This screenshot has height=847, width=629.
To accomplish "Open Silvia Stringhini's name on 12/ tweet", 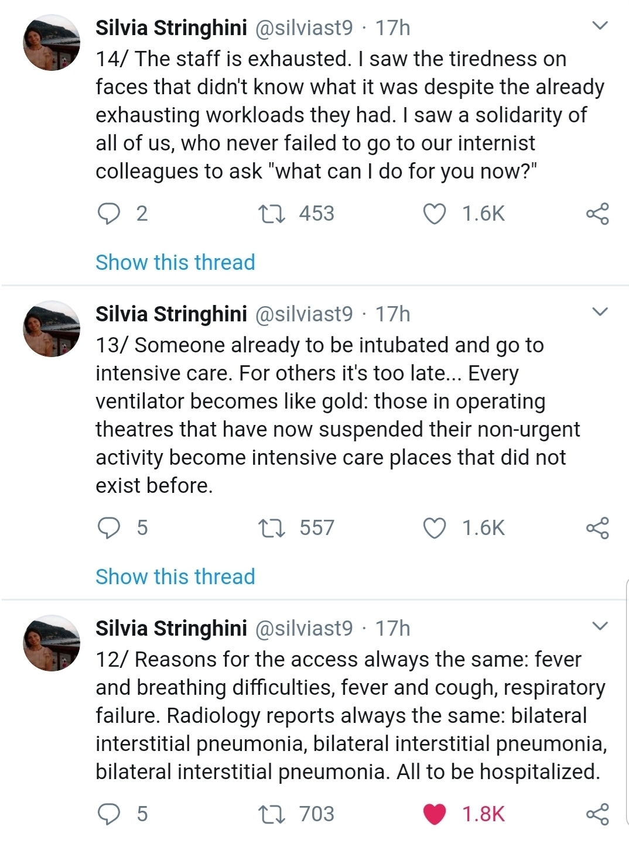I will 171,629.
